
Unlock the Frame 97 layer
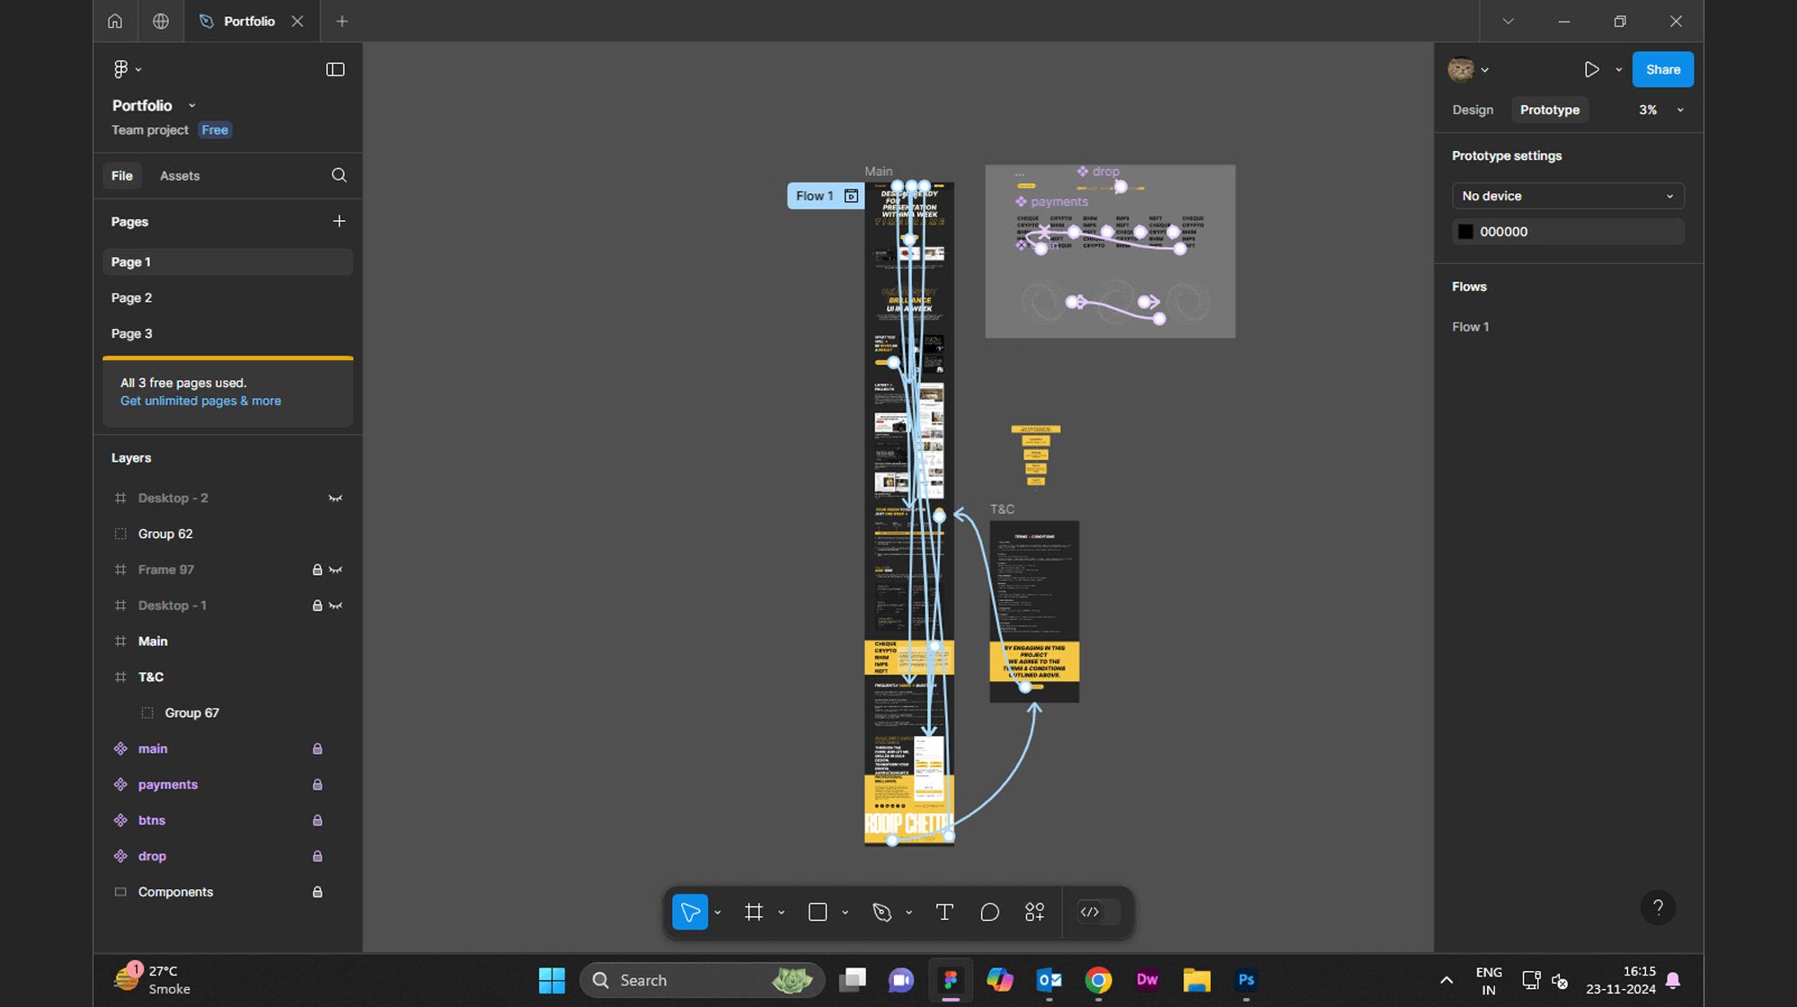[316, 570]
